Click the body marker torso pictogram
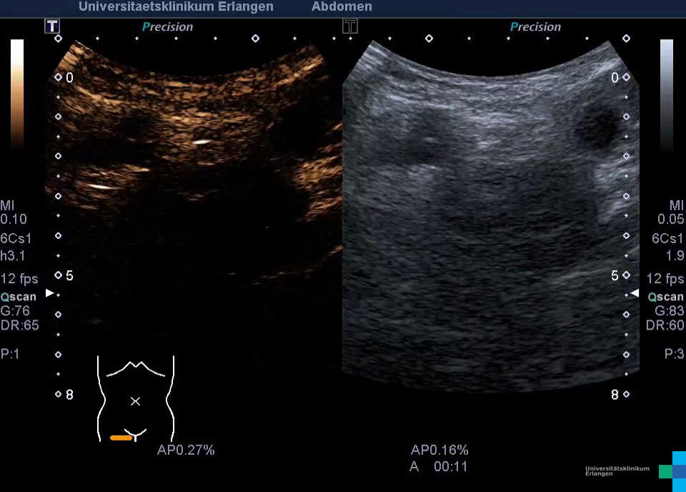 (136, 398)
